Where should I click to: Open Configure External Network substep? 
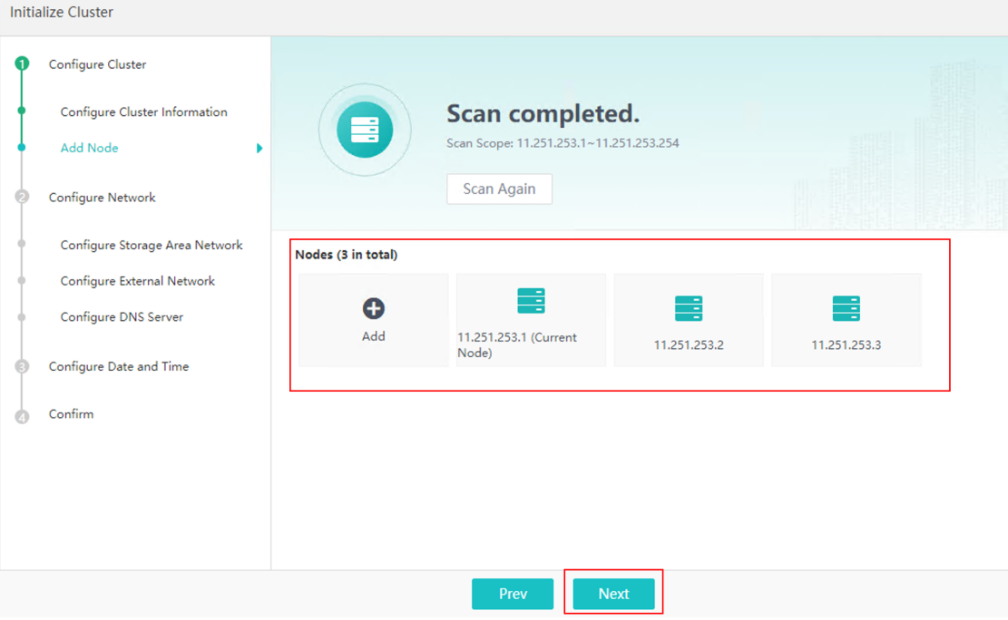[138, 281]
